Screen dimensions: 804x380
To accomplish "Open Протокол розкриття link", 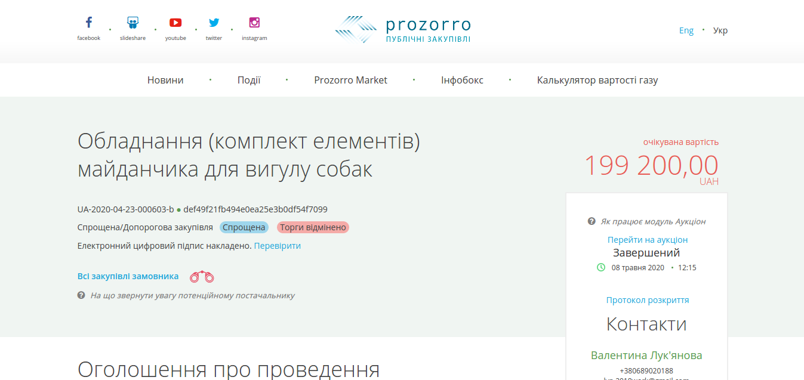I will click(x=648, y=300).
